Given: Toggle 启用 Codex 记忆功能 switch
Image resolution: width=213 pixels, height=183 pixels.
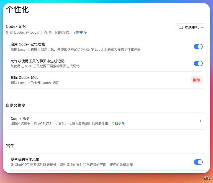Looking at the screenshot, I should 198,47.
